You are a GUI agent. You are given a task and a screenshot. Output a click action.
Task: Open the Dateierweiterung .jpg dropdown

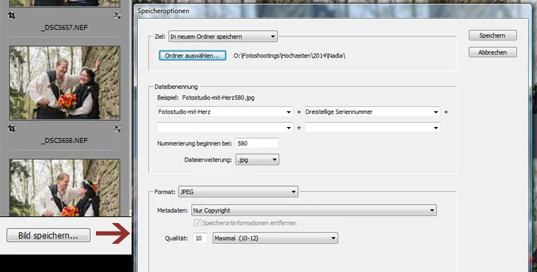click(257, 160)
